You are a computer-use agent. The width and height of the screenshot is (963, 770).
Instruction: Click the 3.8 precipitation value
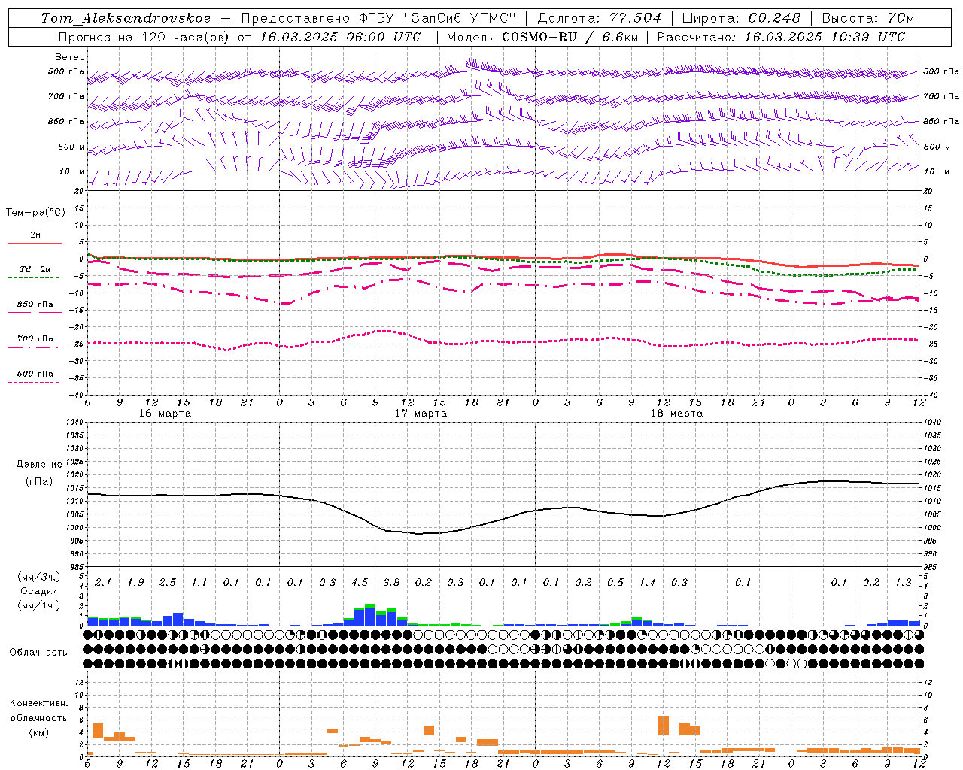tap(391, 582)
